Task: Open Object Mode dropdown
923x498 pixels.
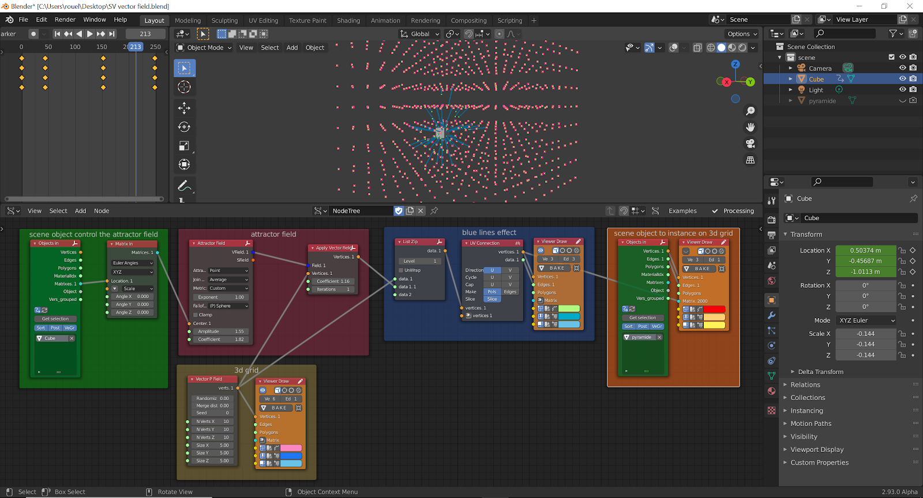Action: click(x=204, y=48)
